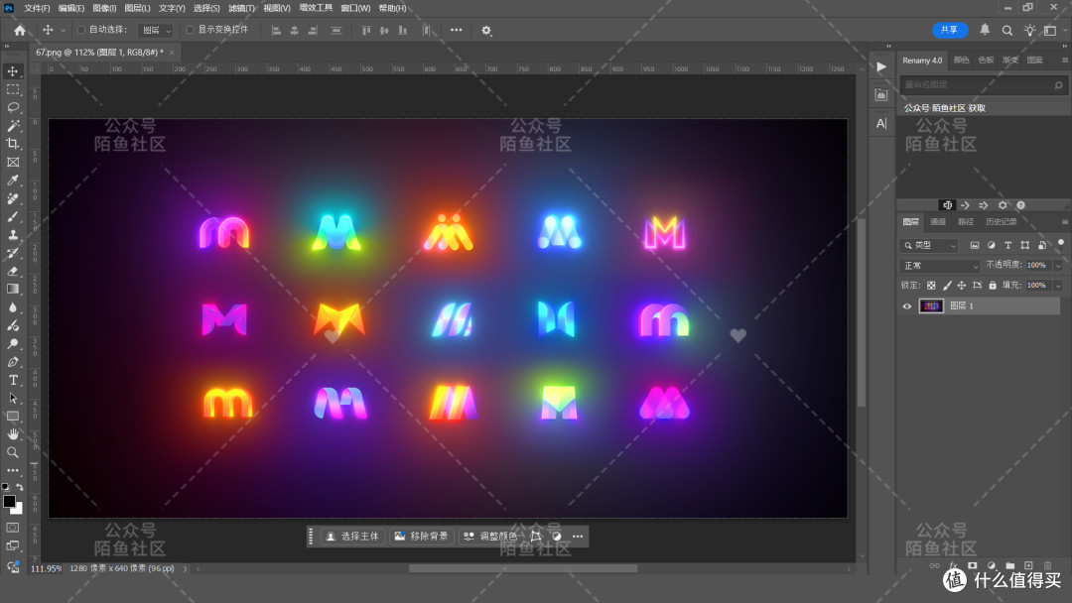The image size is (1072, 603).
Task: Select the Horizontal Type tool
Action: [x=13, y=380]
